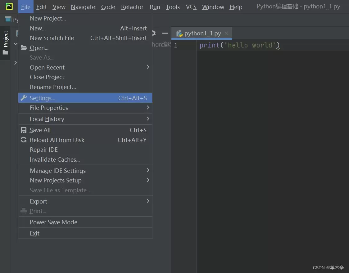Click the Python file icon on python1_1.py tab

coord(179,34)
